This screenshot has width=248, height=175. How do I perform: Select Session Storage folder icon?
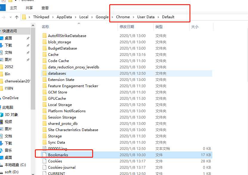(44, 117)
